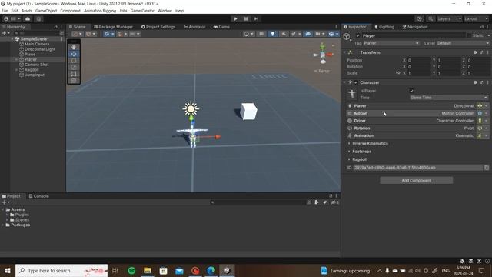Select the Rect tool in scene toolbar
492x277 pixels.
(x=74, y=74)
